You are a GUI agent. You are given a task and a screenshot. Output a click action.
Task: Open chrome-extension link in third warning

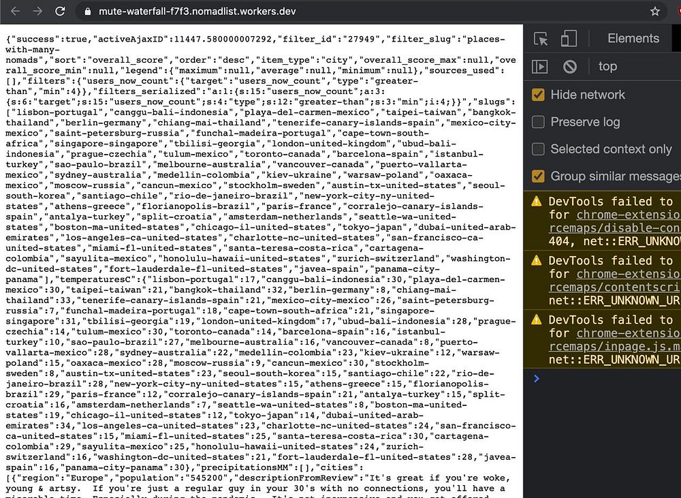tap(629, 333)
